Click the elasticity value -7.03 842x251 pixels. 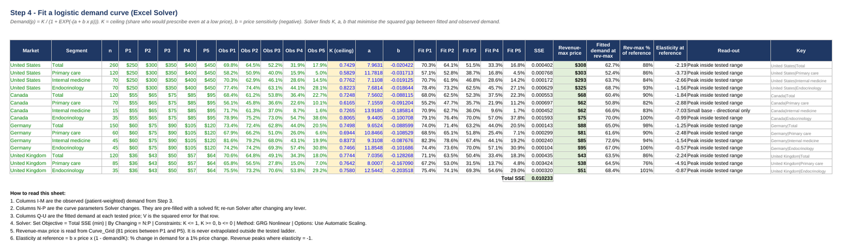coord(670,111)
